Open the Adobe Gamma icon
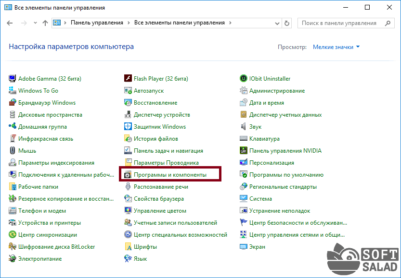 [13, 79]
